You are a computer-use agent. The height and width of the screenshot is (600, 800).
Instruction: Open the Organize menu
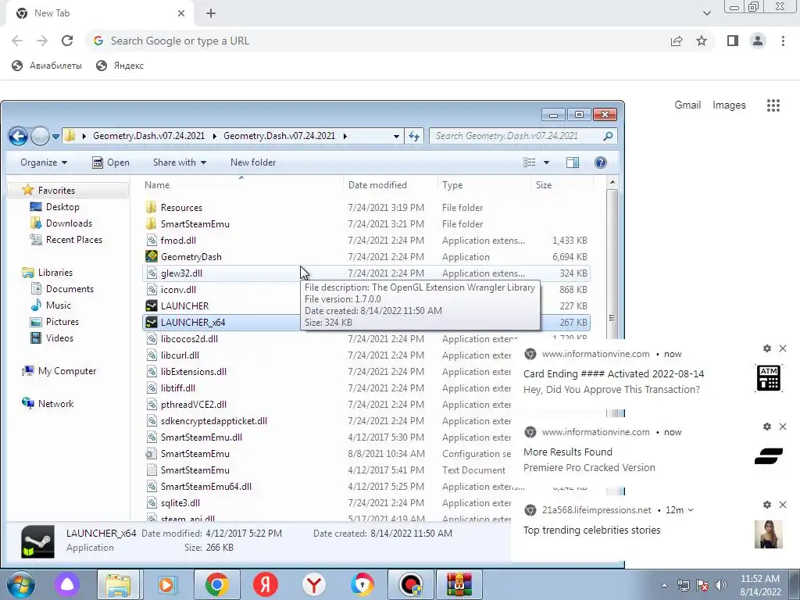tap(44, 162)
